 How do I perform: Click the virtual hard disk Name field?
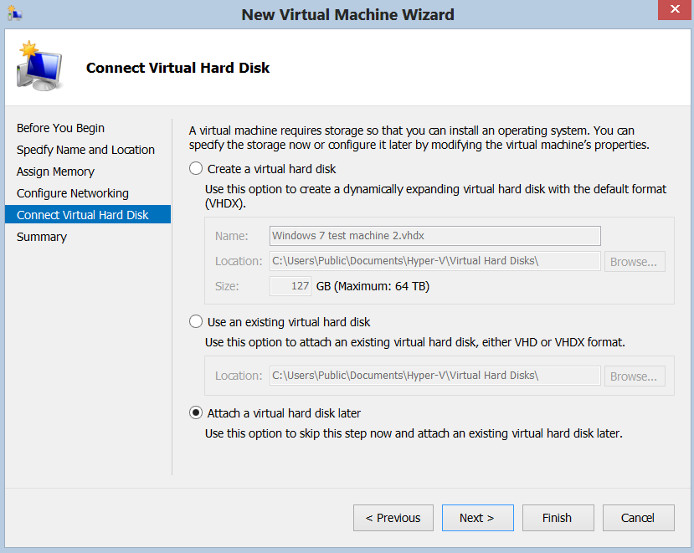(434, 236)
